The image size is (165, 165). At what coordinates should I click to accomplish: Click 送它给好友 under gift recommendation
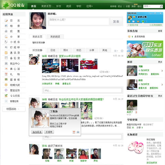(x=152, y=163)
